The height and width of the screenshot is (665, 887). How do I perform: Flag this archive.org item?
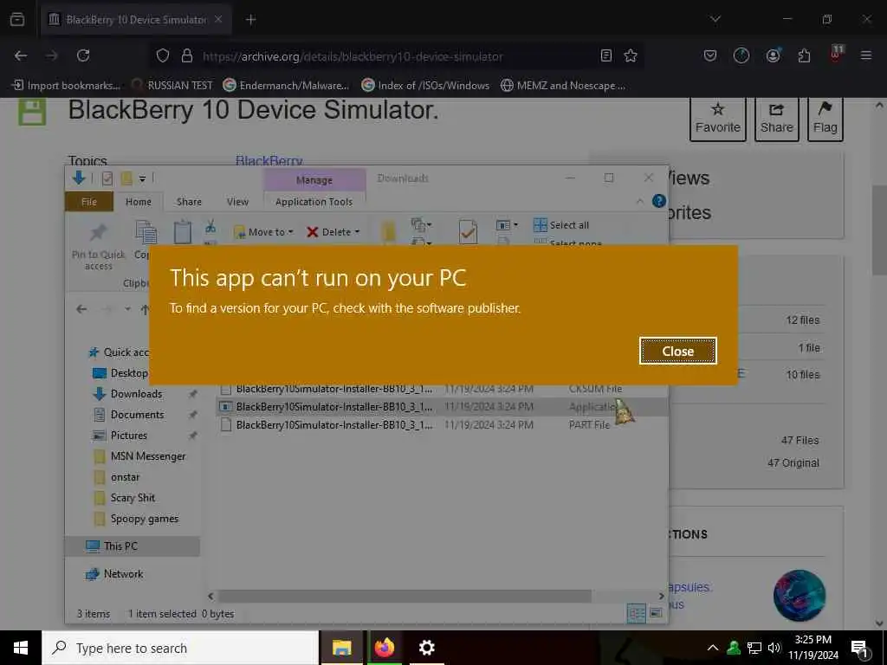pos(825,118)
